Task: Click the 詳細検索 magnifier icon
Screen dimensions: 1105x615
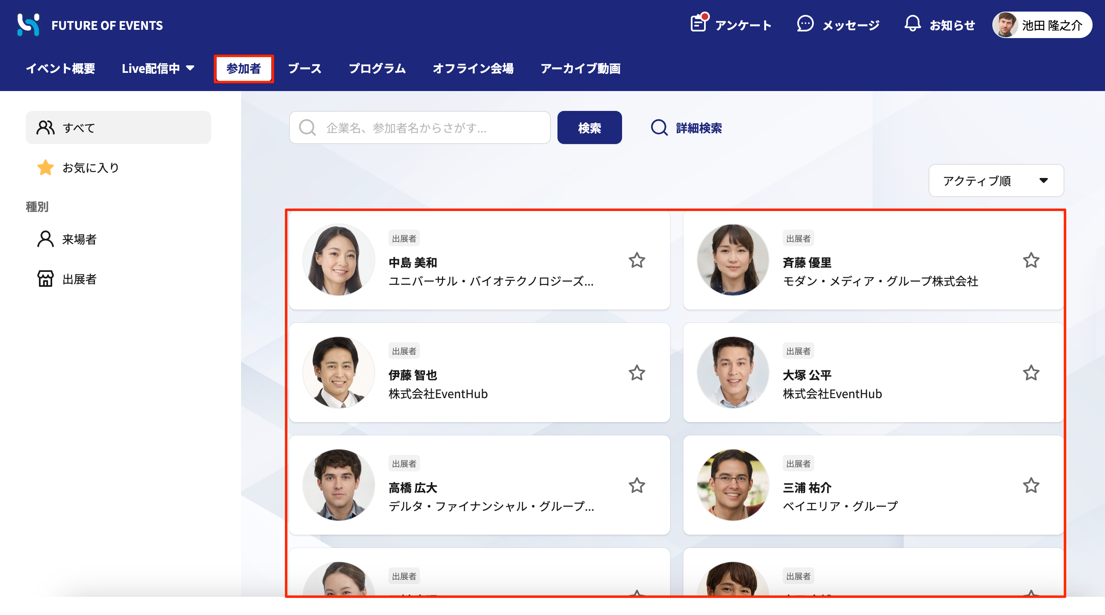Action: (659, 128)
